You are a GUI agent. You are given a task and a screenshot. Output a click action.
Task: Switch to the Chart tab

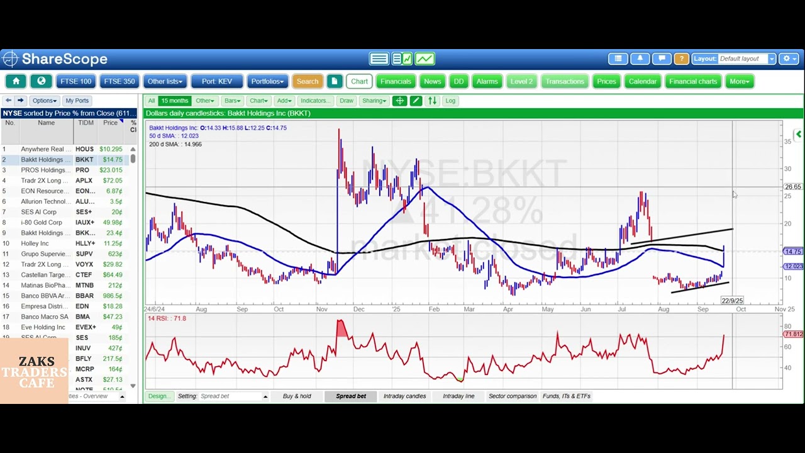(360, 81)
